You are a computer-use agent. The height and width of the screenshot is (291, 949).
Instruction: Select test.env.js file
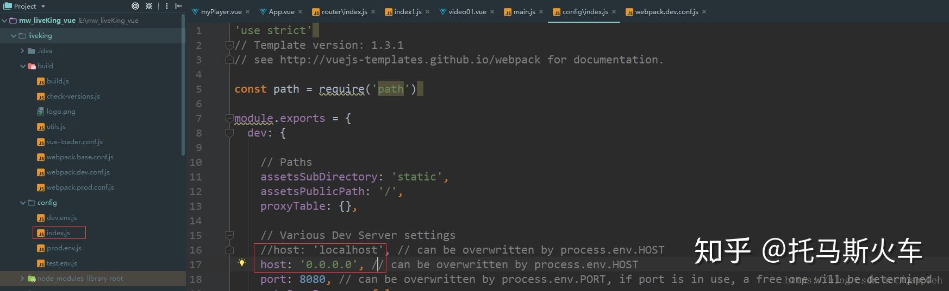(x=62, y=263)
